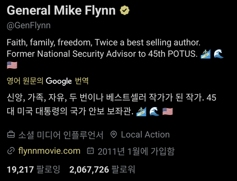Click the @GenFlynn handle
Screen dimensions: 237x181
[x=29, y=26]
